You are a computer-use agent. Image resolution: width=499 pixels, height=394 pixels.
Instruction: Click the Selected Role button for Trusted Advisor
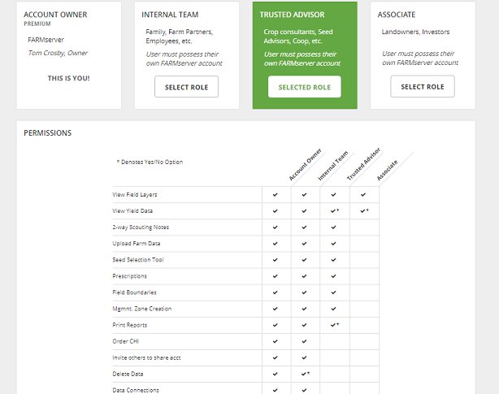click(x=305, y=86)
